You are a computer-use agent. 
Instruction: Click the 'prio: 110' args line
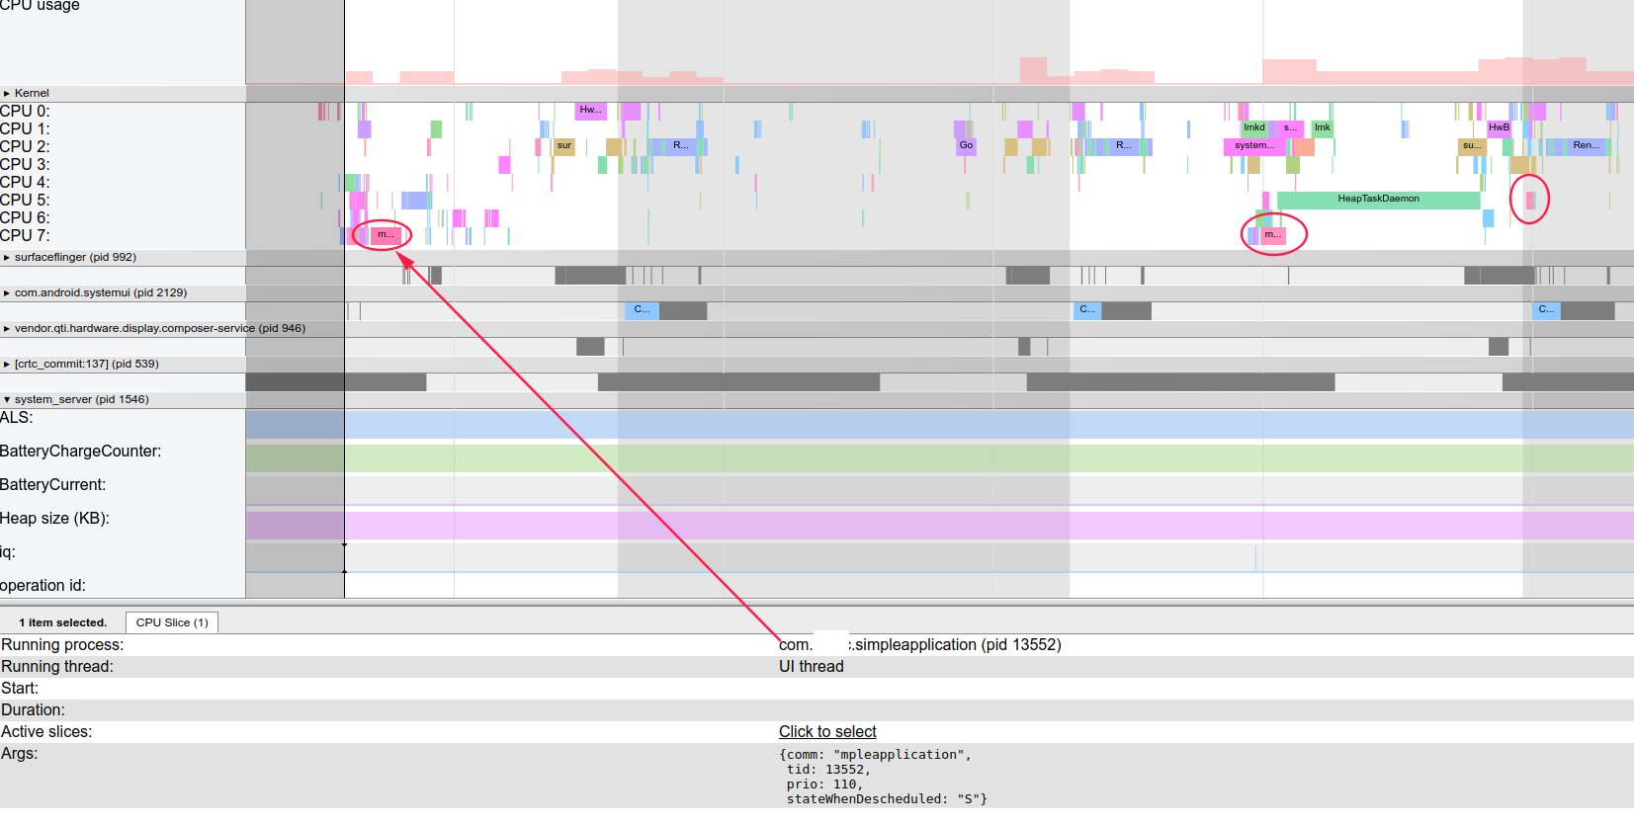click(824, 785)
